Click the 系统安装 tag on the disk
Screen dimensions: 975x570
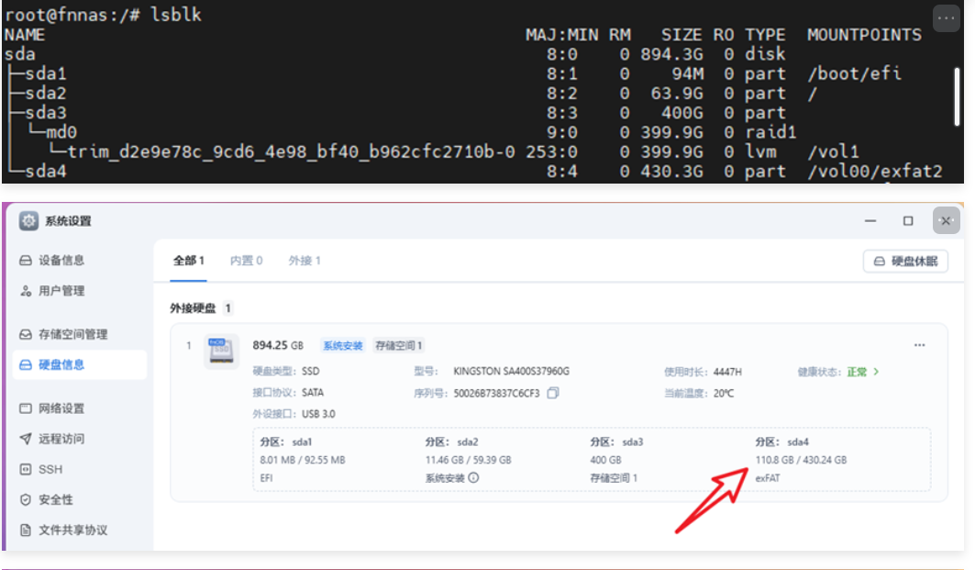click(343, 345)
